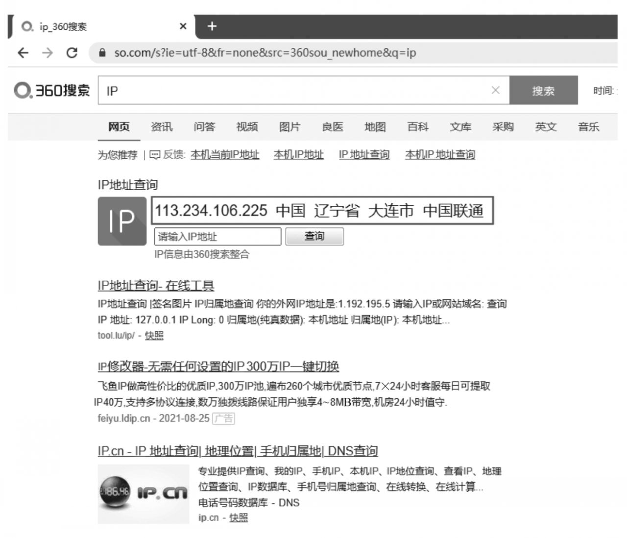The width and height of the screenshot is (627, 538).
Task: Click suggestion 本机IP 地址查询
Action: [x=440, y=155]
